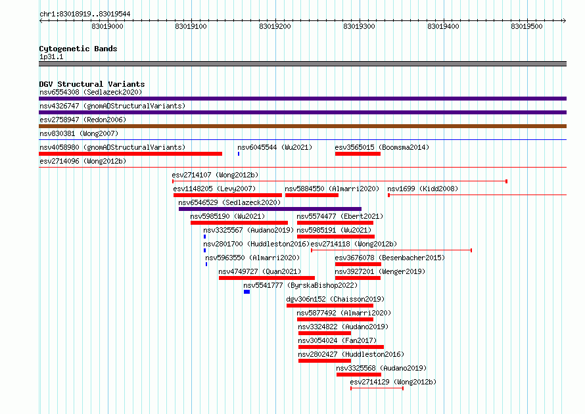Screen dimensions: 585x414
Task: Click the small blue nsv6045544 marker
Action: 239,154
